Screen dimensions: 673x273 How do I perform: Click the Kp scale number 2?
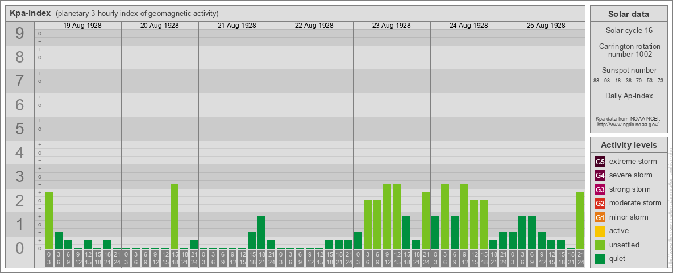tap(20, 200)
